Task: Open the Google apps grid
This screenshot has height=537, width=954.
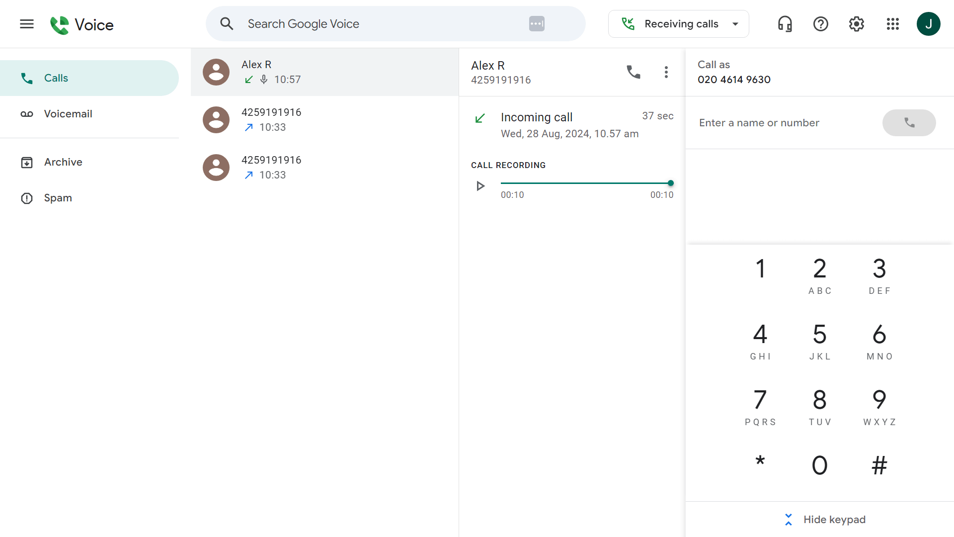Action: tap(893, 23)
